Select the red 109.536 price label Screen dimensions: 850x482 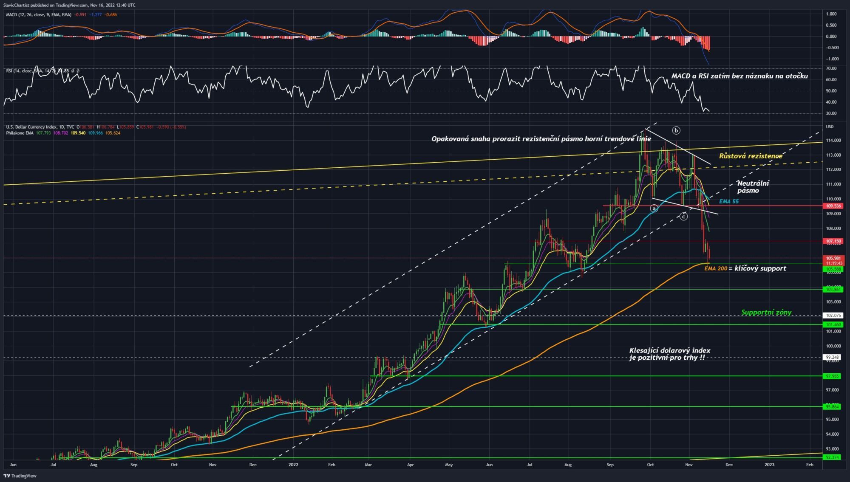(833, 206)
